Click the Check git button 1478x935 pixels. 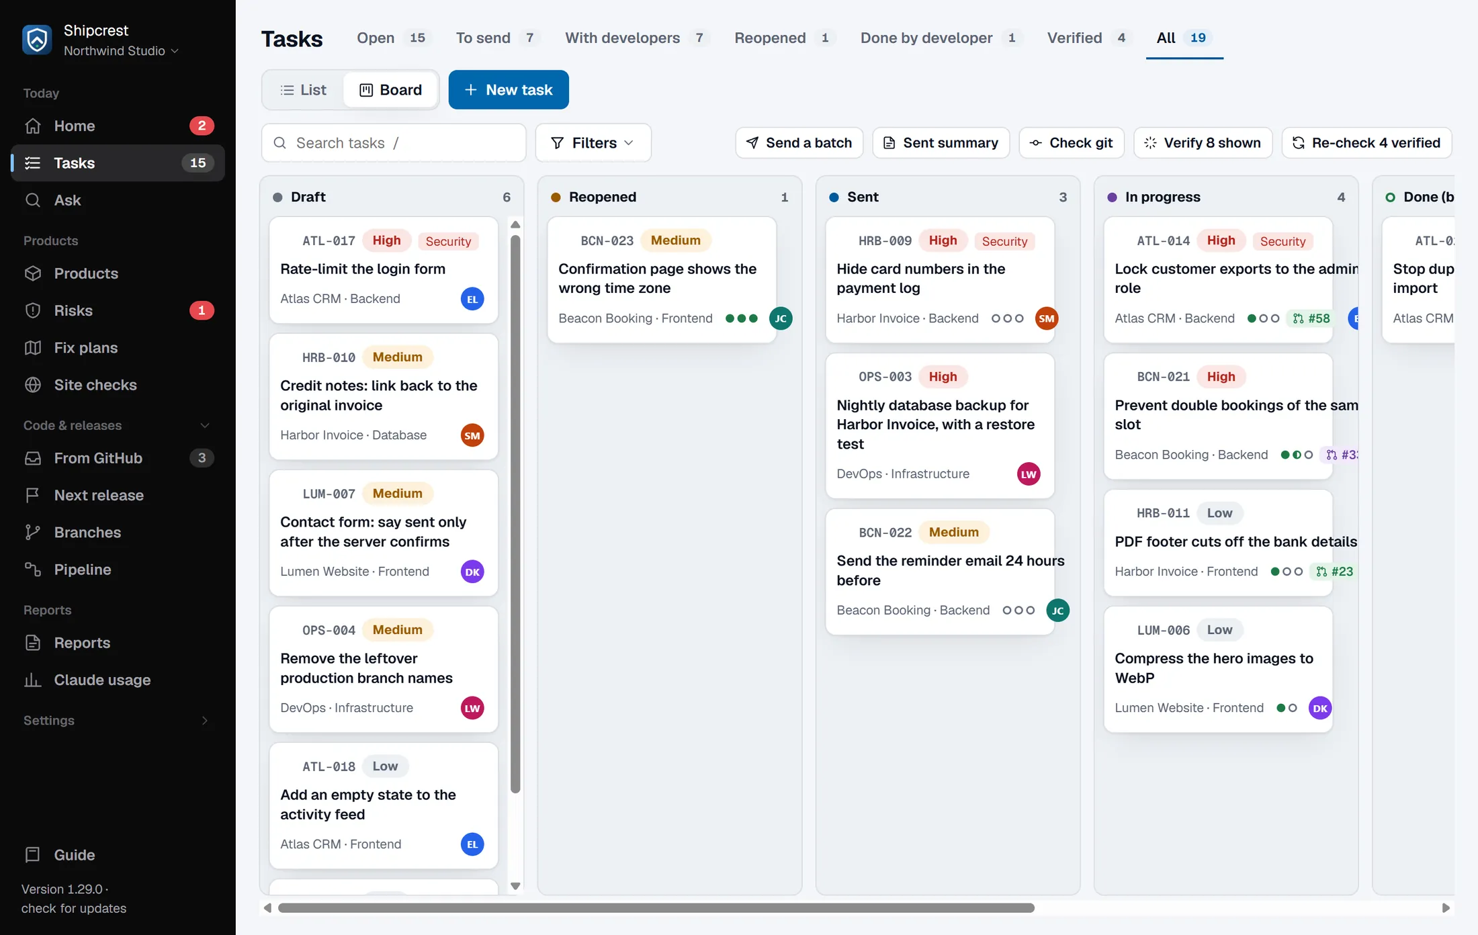1072,142
